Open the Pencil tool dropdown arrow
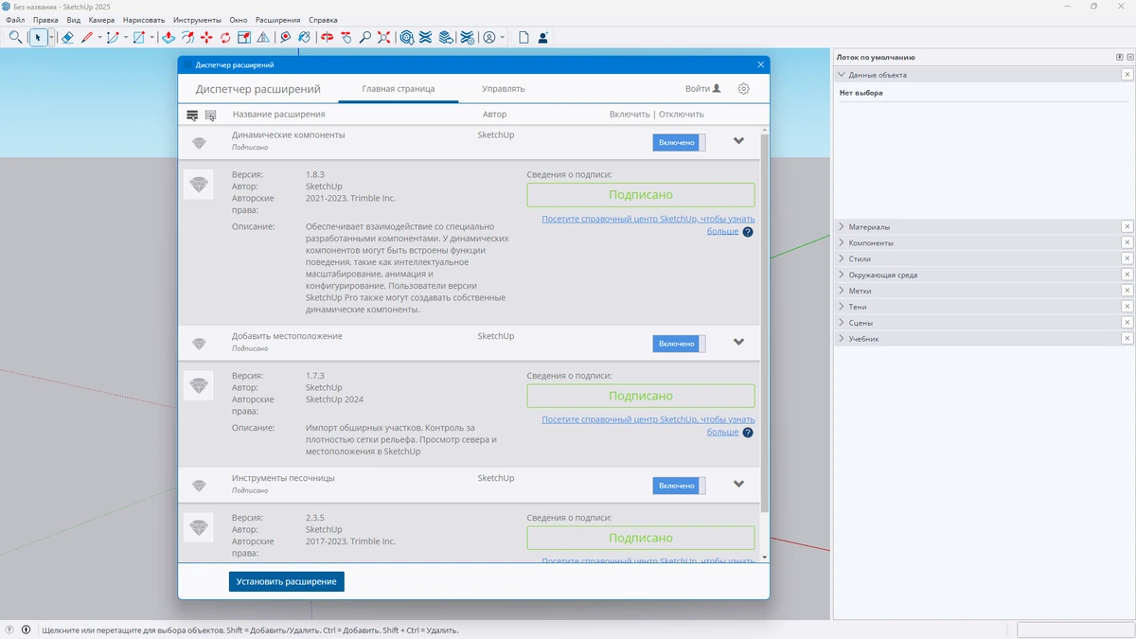Screen dimensions: 1136x639 point(98,38)
